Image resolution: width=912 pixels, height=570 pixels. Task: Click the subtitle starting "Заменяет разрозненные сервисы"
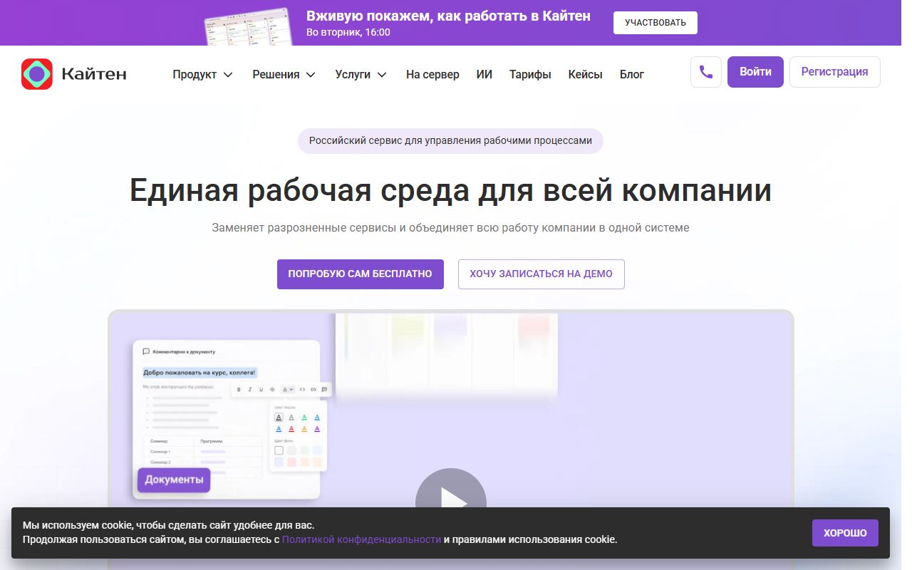coord(450,228)
